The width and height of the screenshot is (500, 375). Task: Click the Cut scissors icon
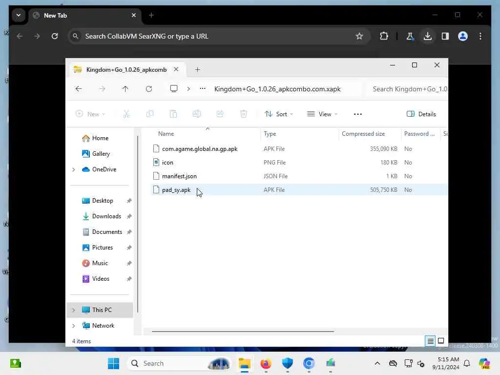point(126,114)
